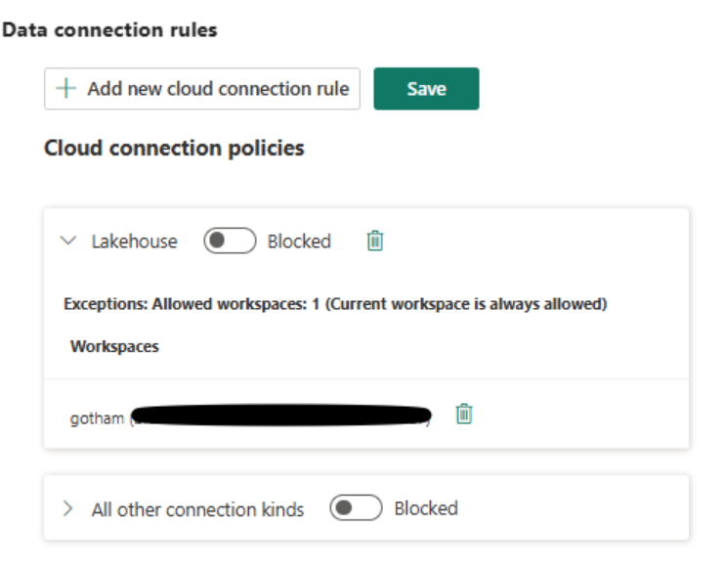Click the Data connection rules heading
The image size is (724, 572).
(109, 30)
